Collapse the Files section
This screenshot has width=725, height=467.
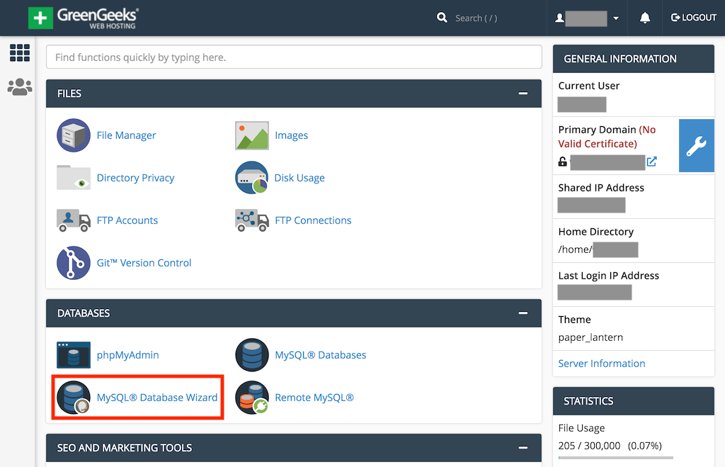tap(523, 94)
